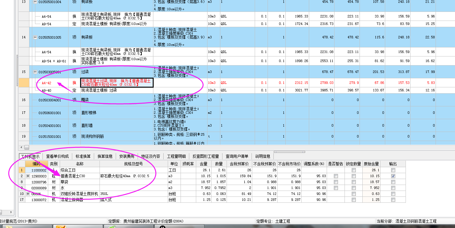455x228 pixels.
Task: Open the 查询用户清单 tab
Action: 237,156
